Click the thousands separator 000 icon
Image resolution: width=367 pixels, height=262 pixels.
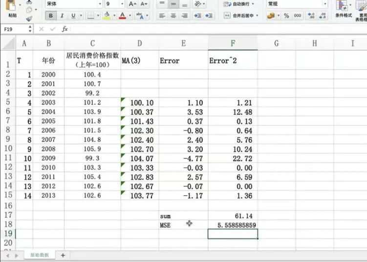click(x=298, y=16)
